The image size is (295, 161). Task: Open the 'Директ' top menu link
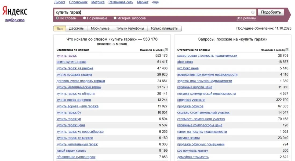point(60,2)
